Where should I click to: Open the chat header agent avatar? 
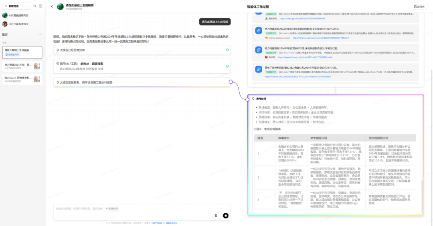60,7
